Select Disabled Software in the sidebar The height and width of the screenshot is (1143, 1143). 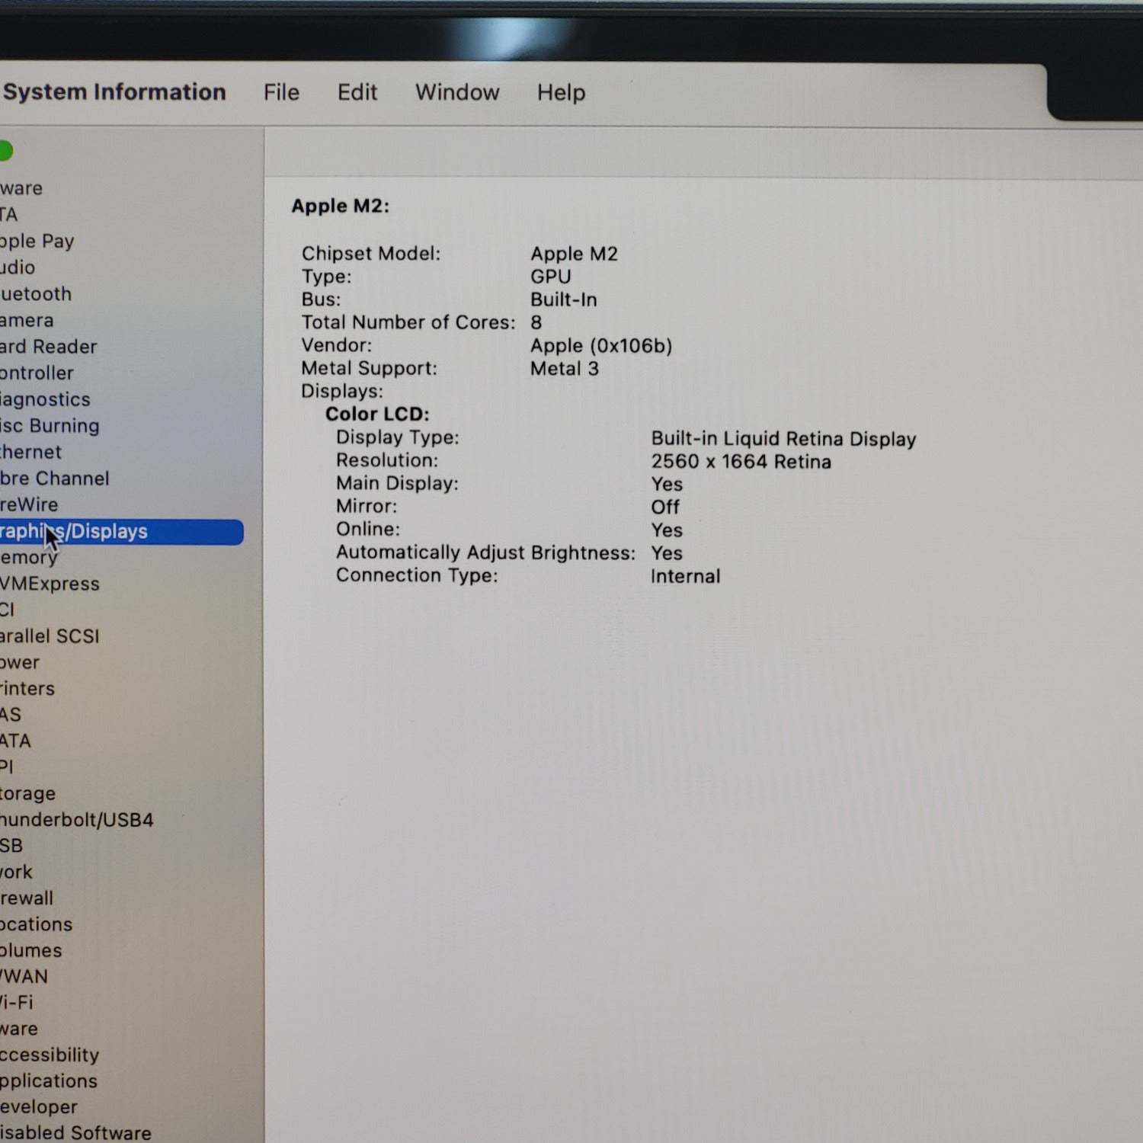75,1132
